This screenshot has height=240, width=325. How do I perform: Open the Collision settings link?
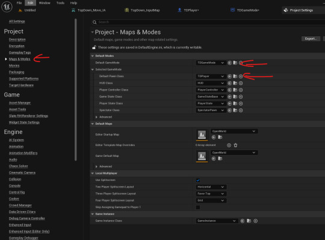point(15,179)
